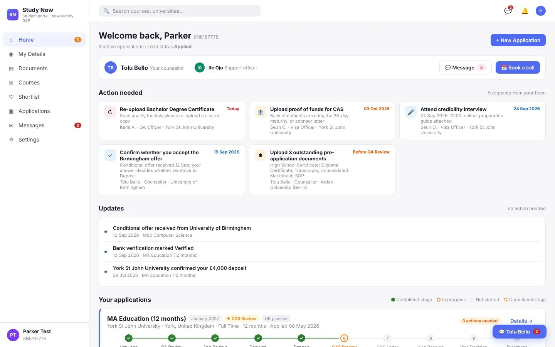Screen dimensions: 555x347
Task: Click the Study Now SN logo
Action: pos(13,15)
